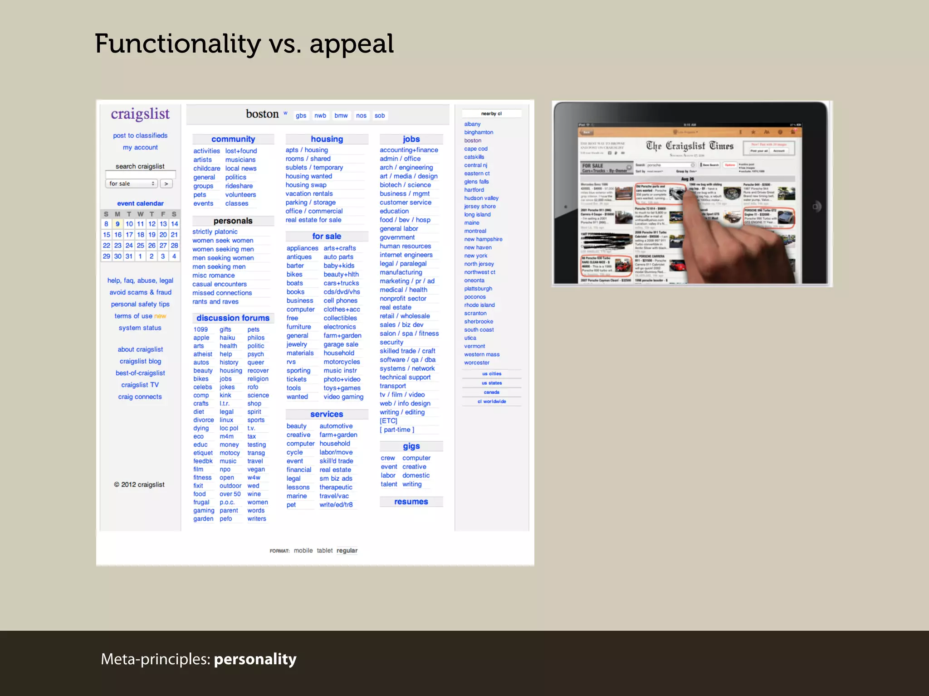Open the 'services' section heading
This screenshot has width=929, height=696.
(327, 414)
